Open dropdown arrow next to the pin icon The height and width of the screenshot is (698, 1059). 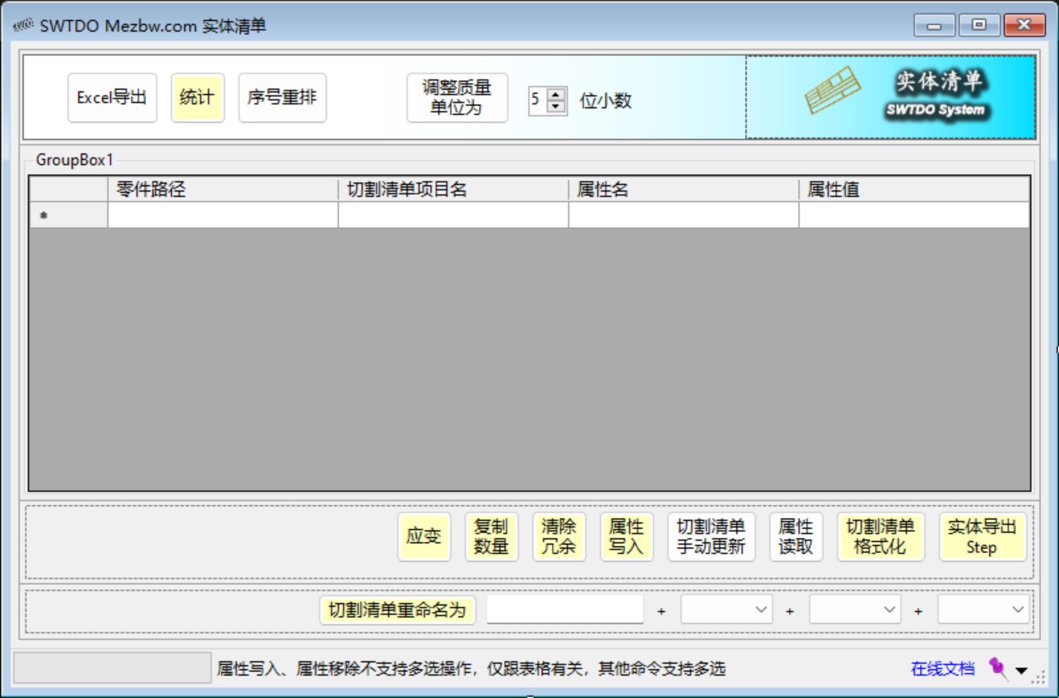tap(1021, 670)
